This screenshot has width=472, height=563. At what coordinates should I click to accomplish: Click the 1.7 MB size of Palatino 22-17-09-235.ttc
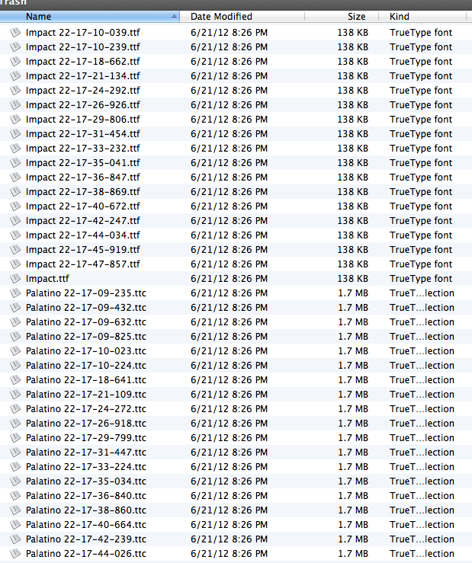point(353,293)
